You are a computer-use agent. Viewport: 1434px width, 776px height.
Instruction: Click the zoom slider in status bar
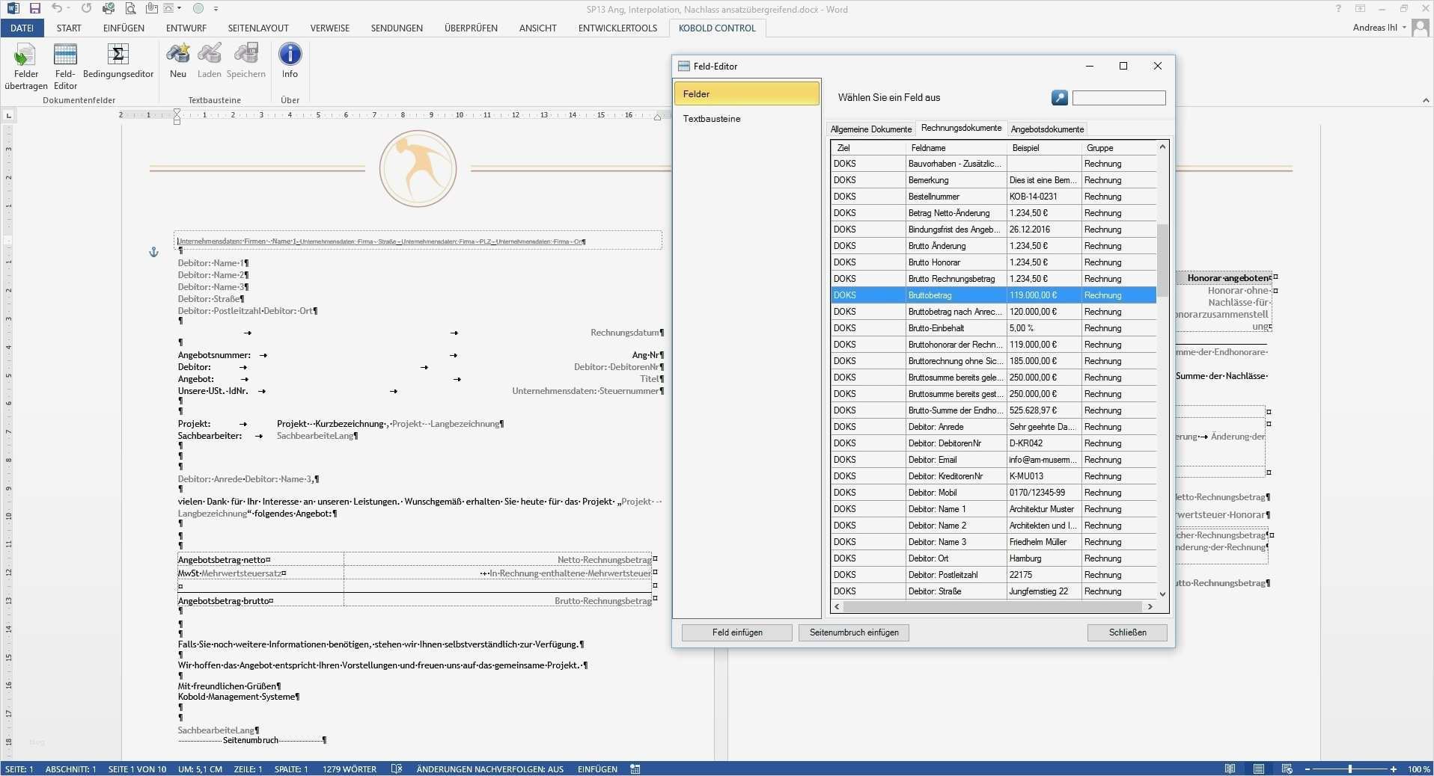point(1349,769)
